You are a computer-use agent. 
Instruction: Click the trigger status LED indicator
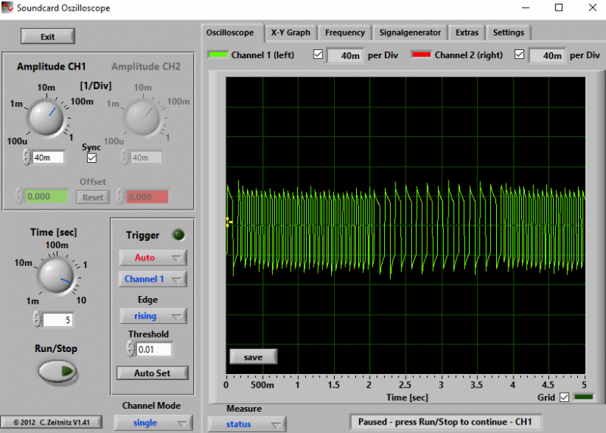pos(179,235)
